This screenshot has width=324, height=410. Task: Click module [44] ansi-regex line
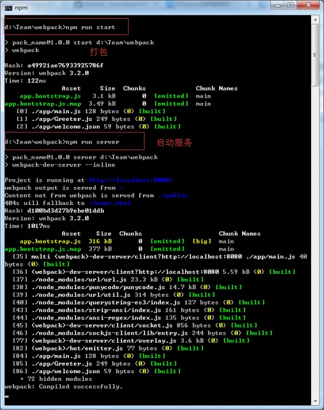tap(129, 318)
